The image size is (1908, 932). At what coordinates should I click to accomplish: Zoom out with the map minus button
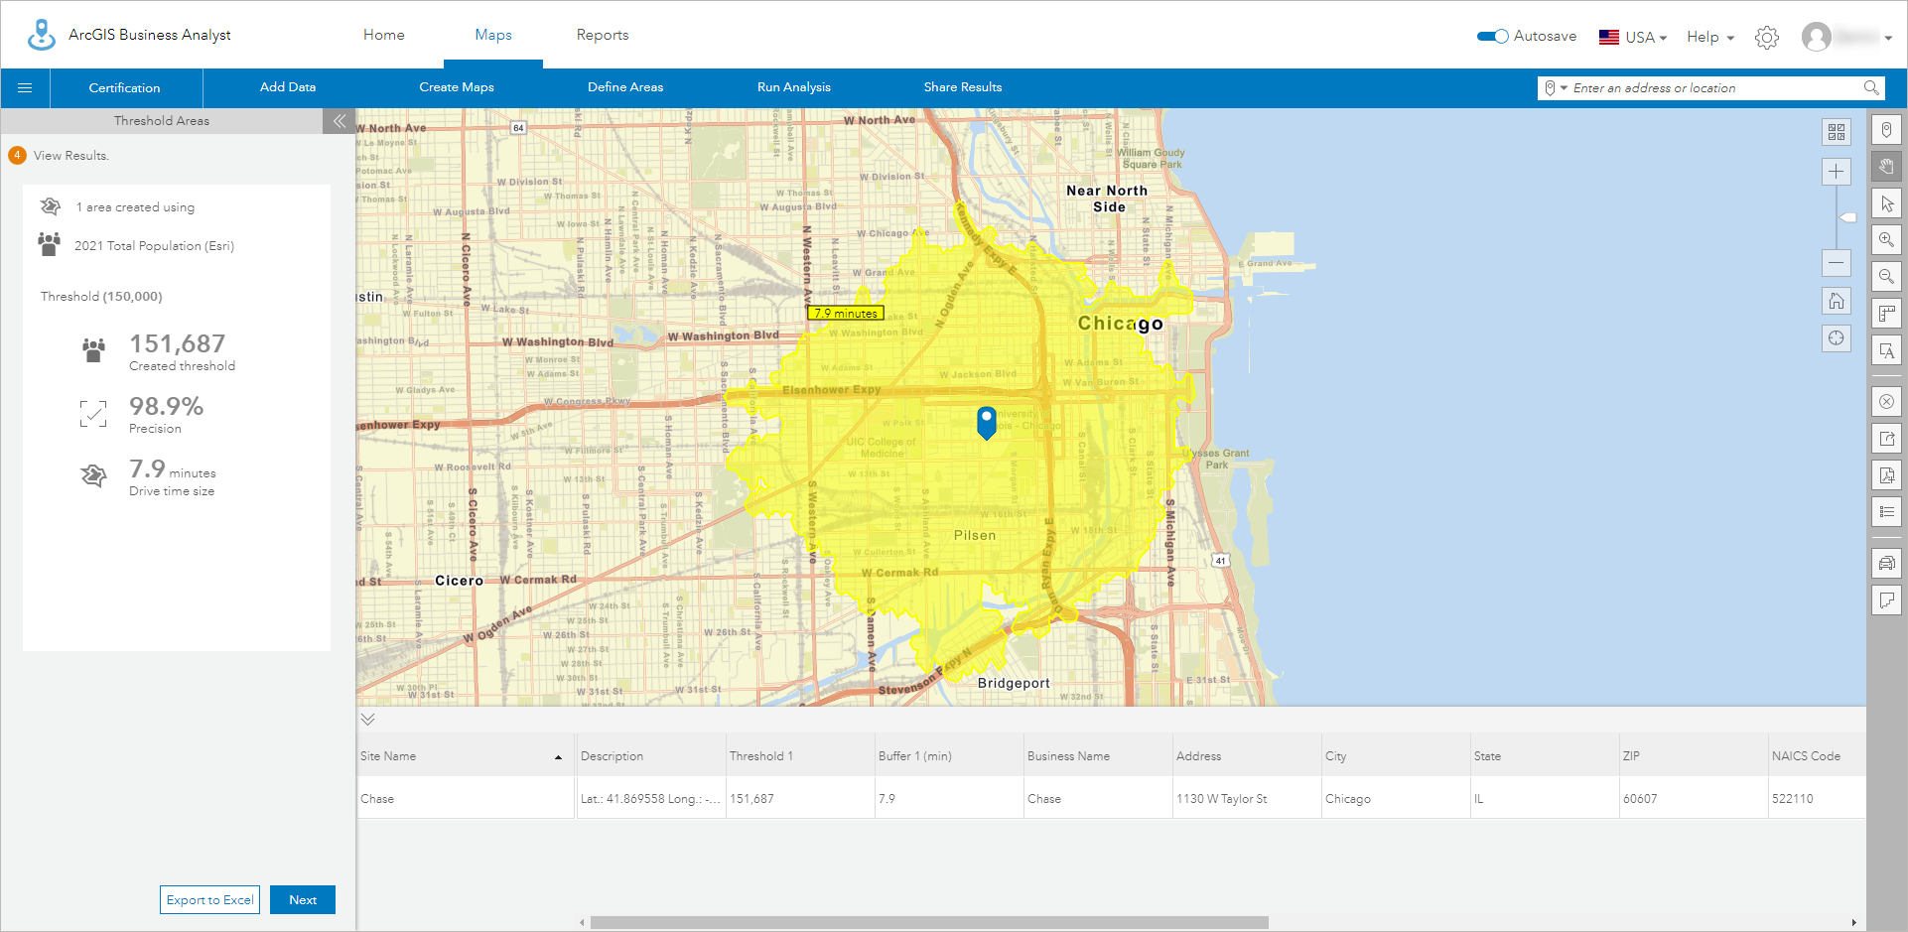[x=1837, y=263]
